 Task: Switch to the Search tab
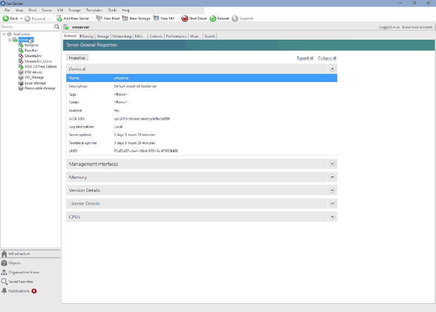210,36
